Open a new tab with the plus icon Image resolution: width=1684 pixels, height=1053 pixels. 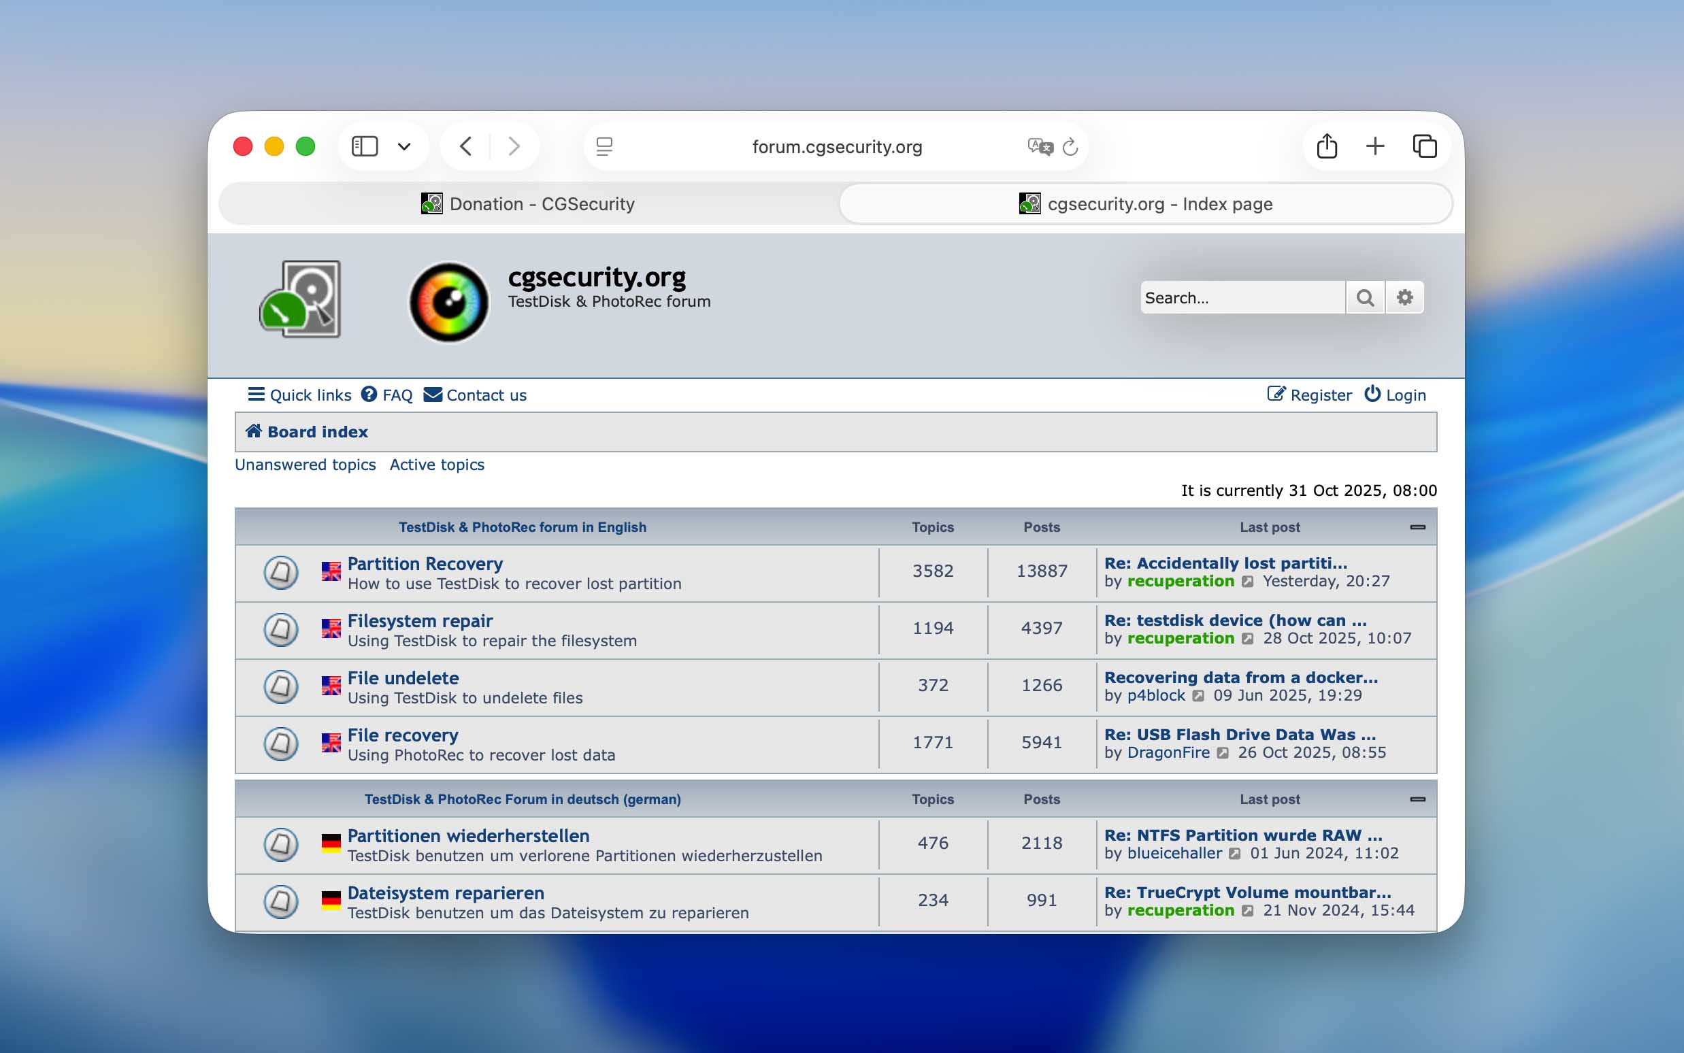click(x=1375, y=146)
